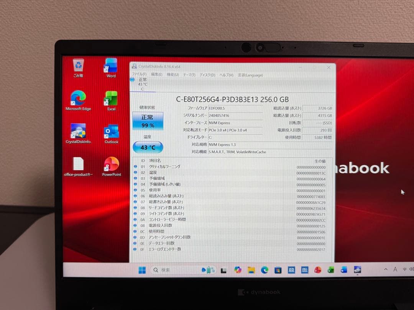Select the C: drive selector tab
This screenshot has height=310, width=414.
point(142,85)
